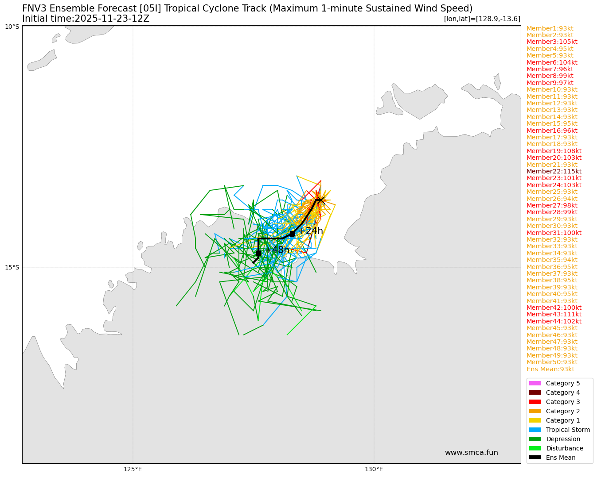Select the Category 2 legend swatch

pyautogui.click(x=535, y=411)
